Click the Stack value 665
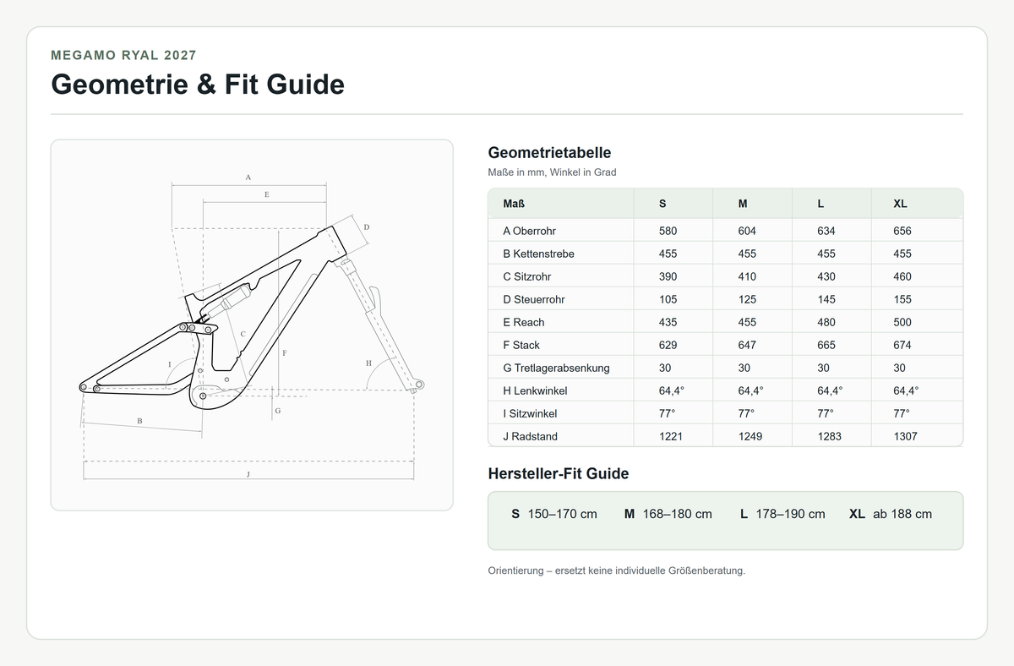Viewport: 1014px width, 666px height. 826,345
